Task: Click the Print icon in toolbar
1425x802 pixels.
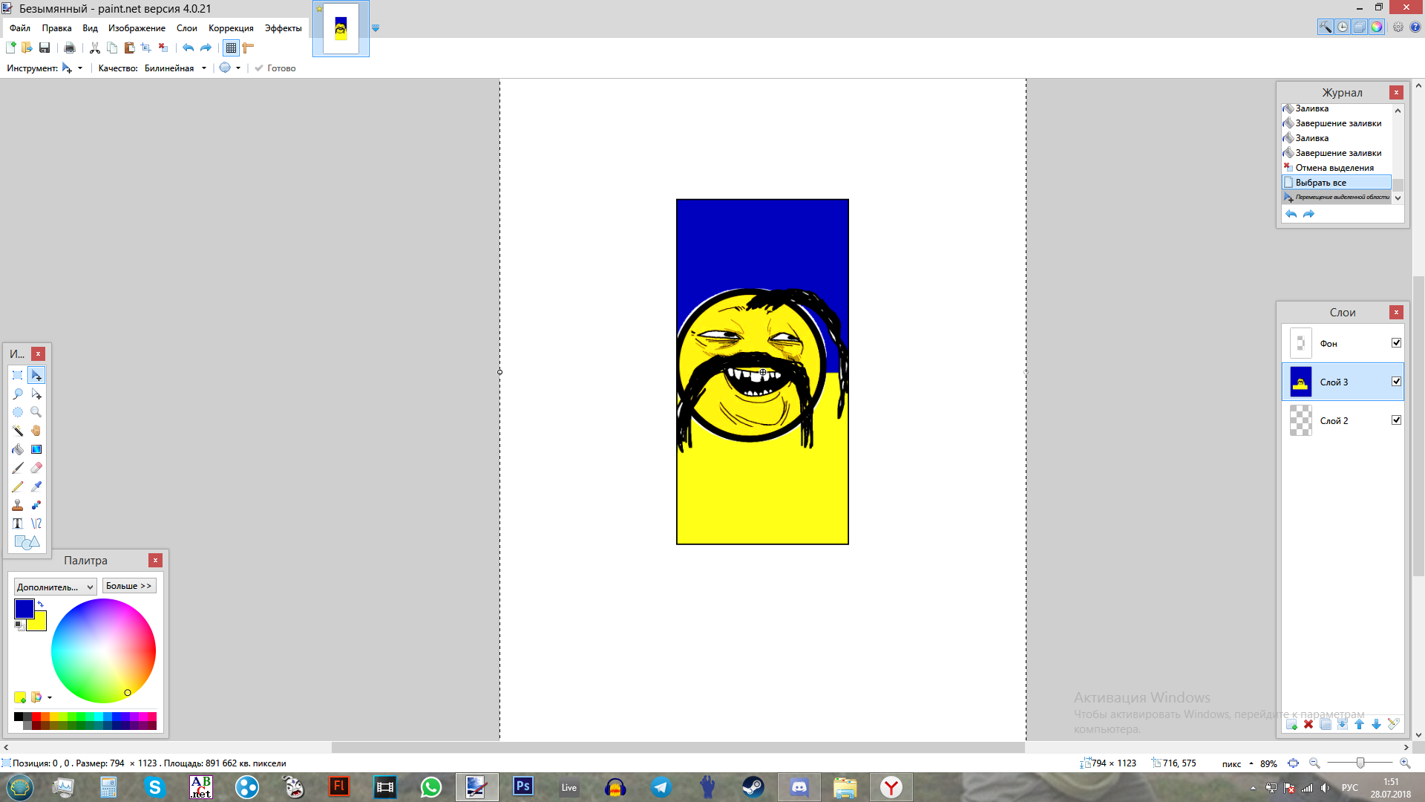Action: 70,48
